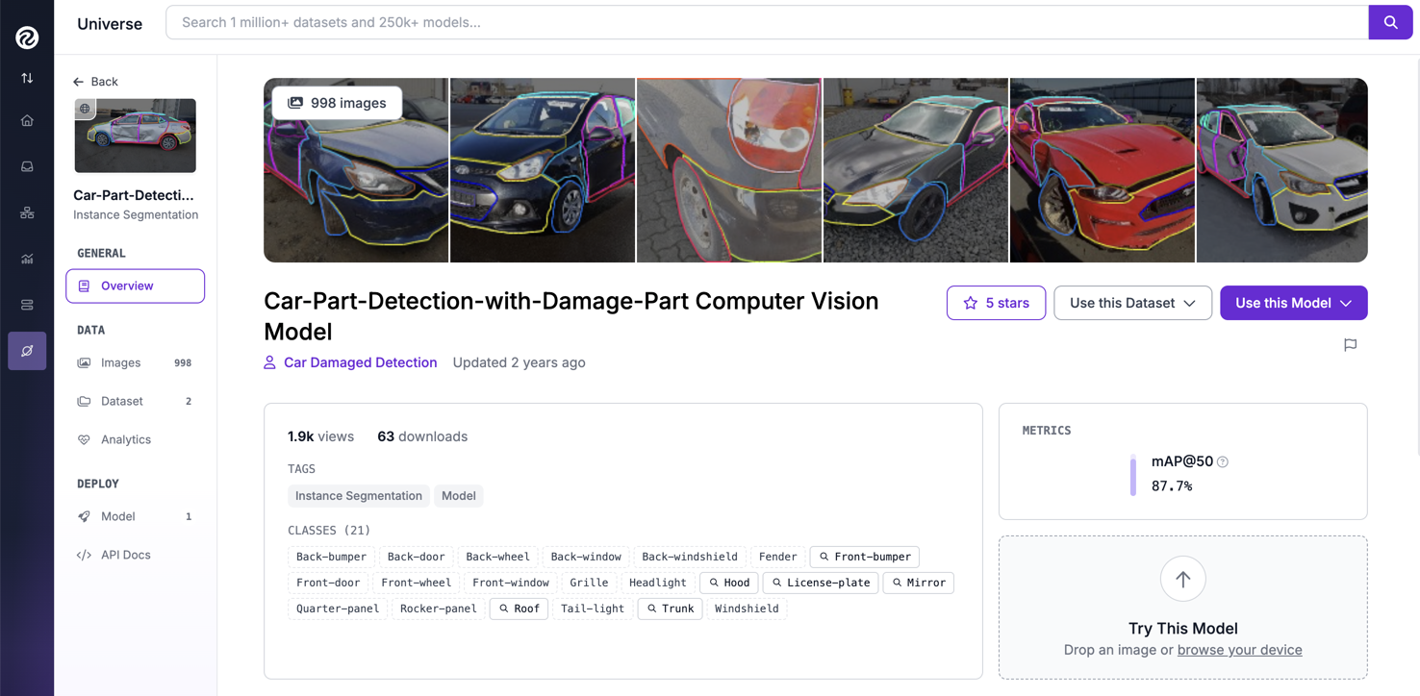Open API Docs in the sidebar

[135, 555]
